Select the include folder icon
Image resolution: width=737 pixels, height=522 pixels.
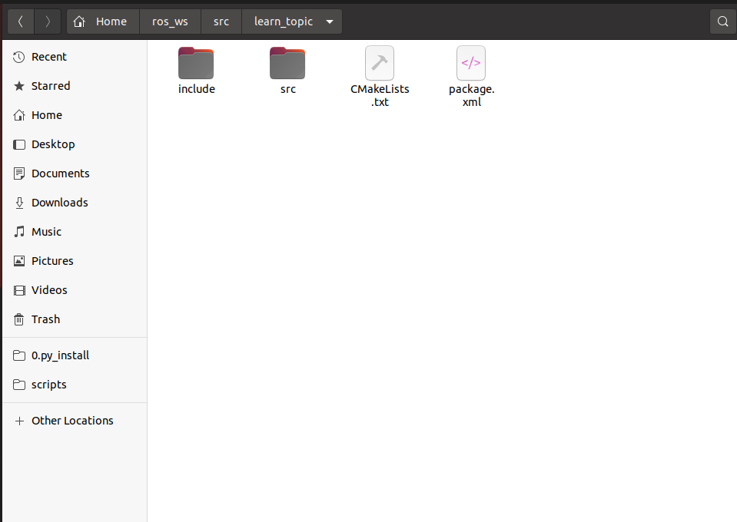(x=196, y=63)
